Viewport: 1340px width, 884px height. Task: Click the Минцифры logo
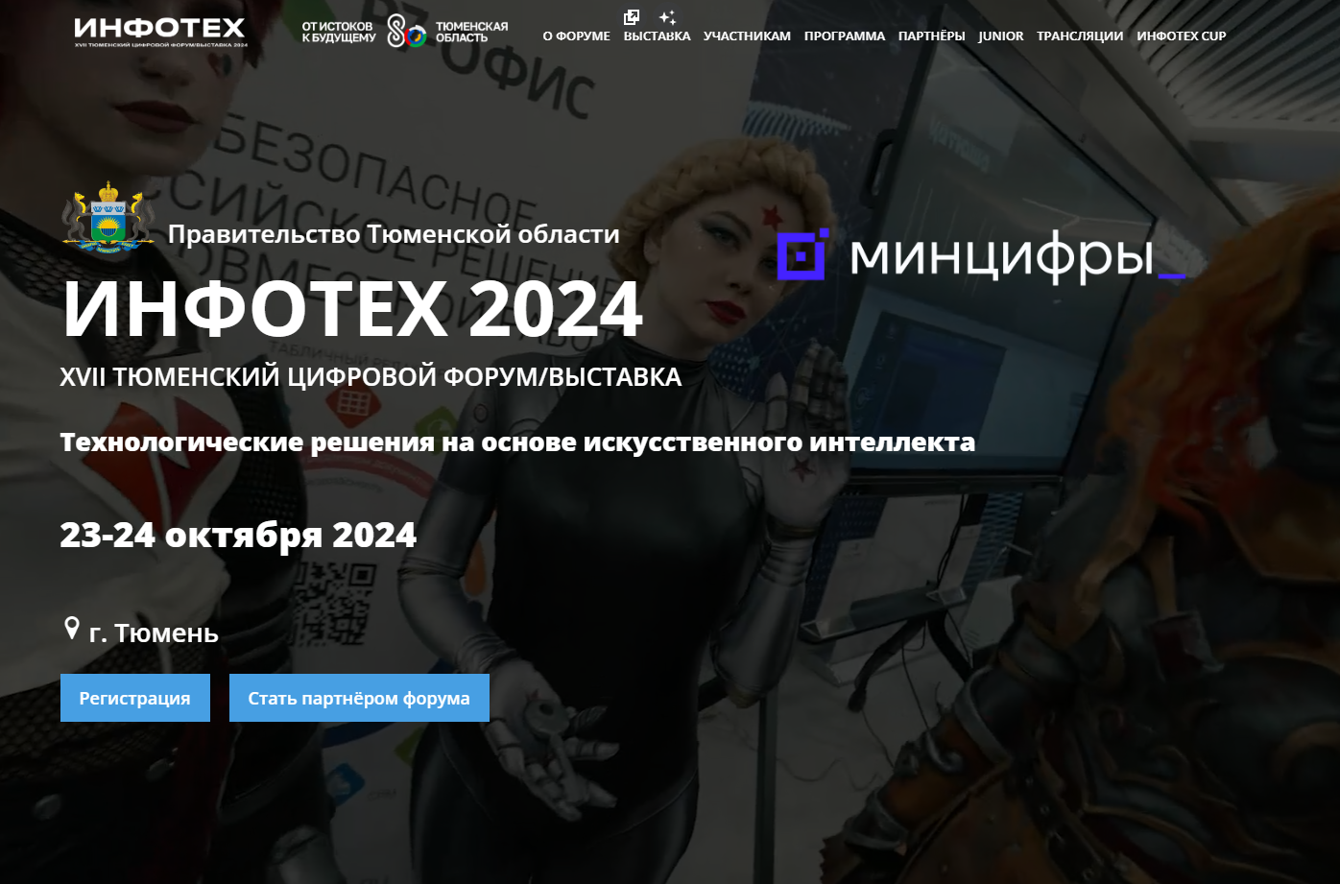pyautogui.click(x=981, y=256)
